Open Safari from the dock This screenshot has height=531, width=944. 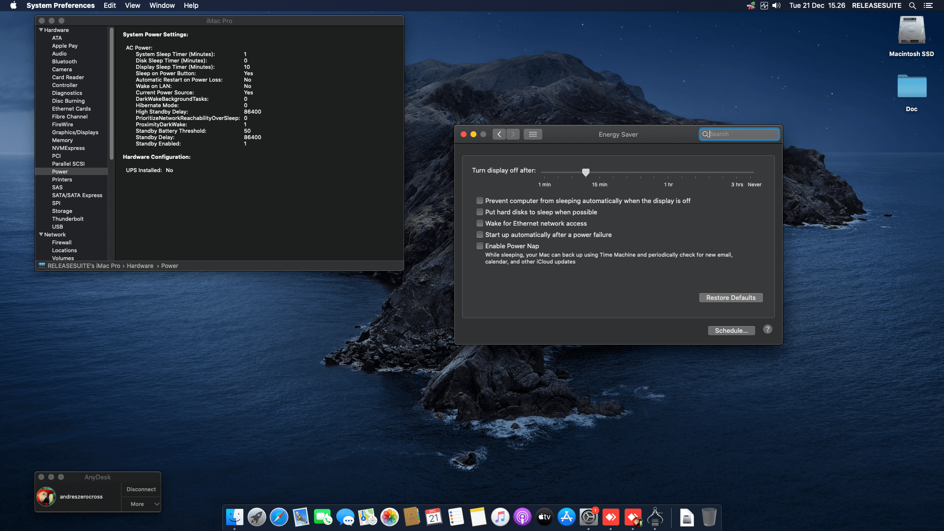pos(279,517)
